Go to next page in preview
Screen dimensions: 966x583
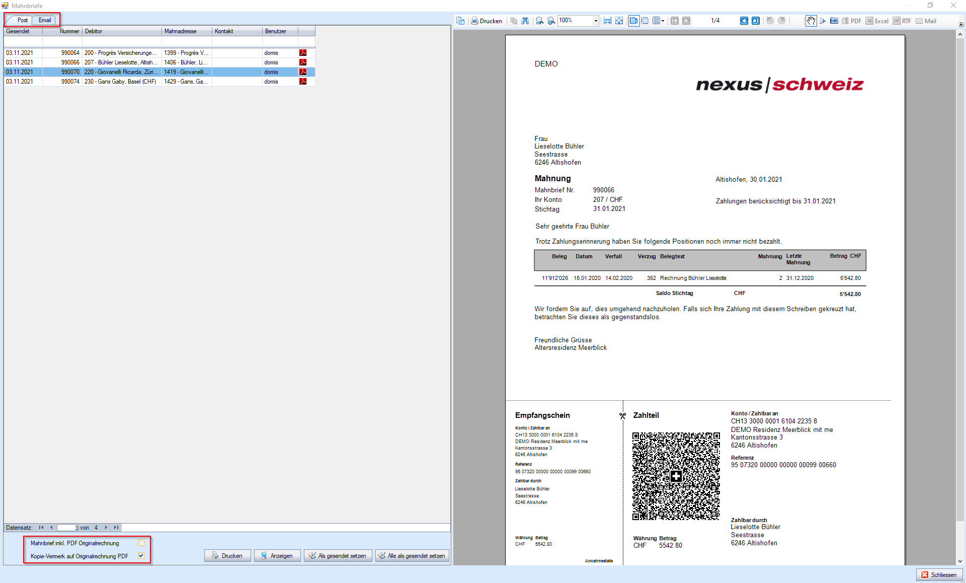pos(744,21)
